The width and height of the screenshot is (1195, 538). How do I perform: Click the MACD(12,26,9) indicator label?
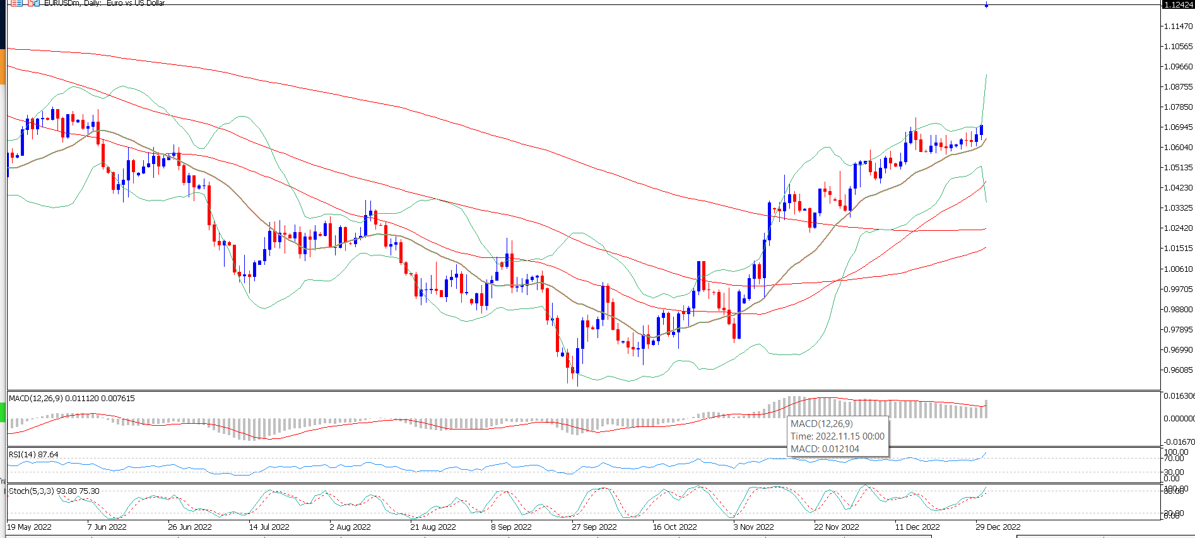point(71,399)
